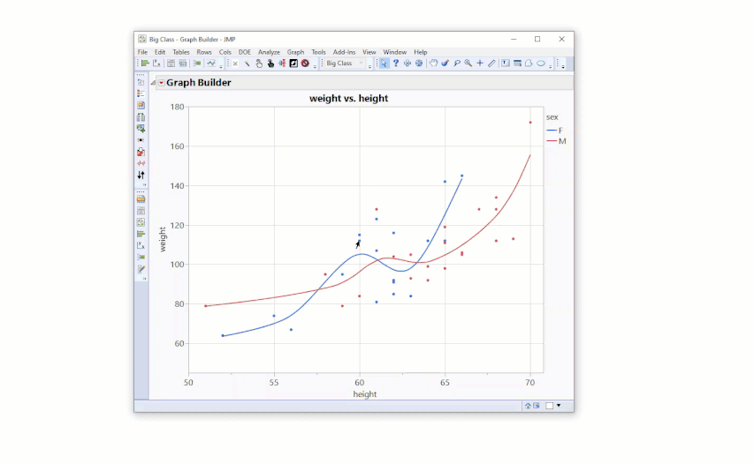Open the Analyze menu
The image size is (754, 464).
point(269,52)
